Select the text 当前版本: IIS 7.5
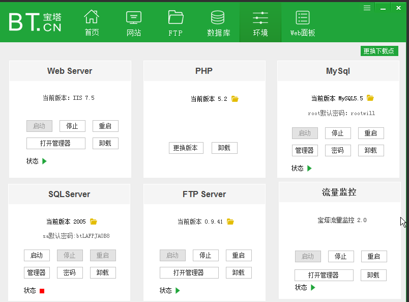Image resolution: width=409 pixels, height=302 pixels. 69,98
